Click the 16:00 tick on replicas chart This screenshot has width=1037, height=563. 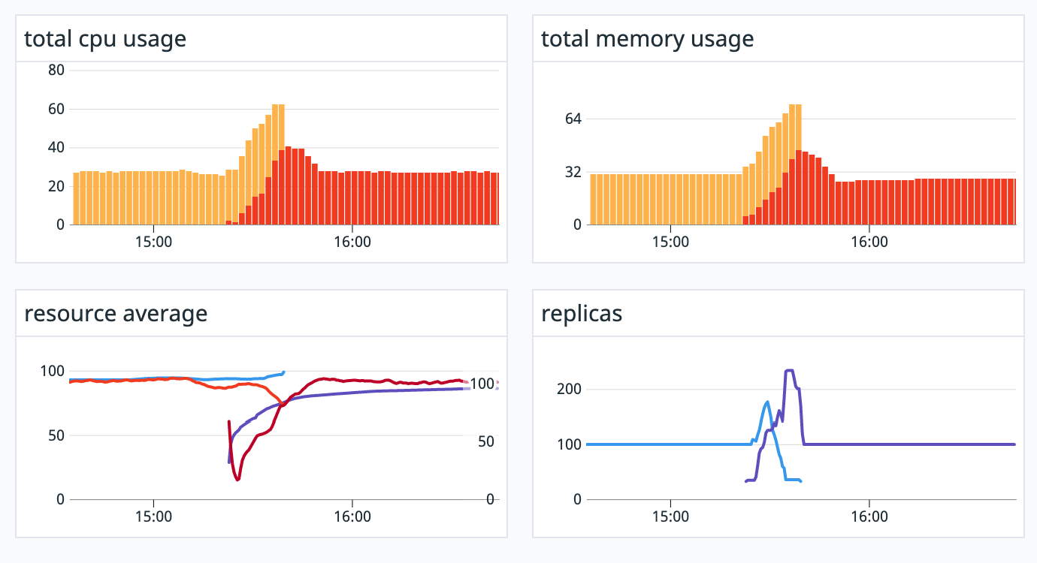tap(869, 517)
